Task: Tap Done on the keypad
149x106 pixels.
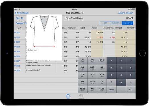Action: pos(111,90)
